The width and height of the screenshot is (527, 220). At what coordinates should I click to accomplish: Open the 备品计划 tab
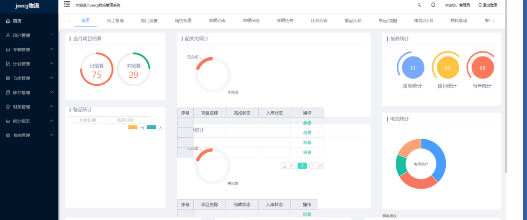click(353, 20)
